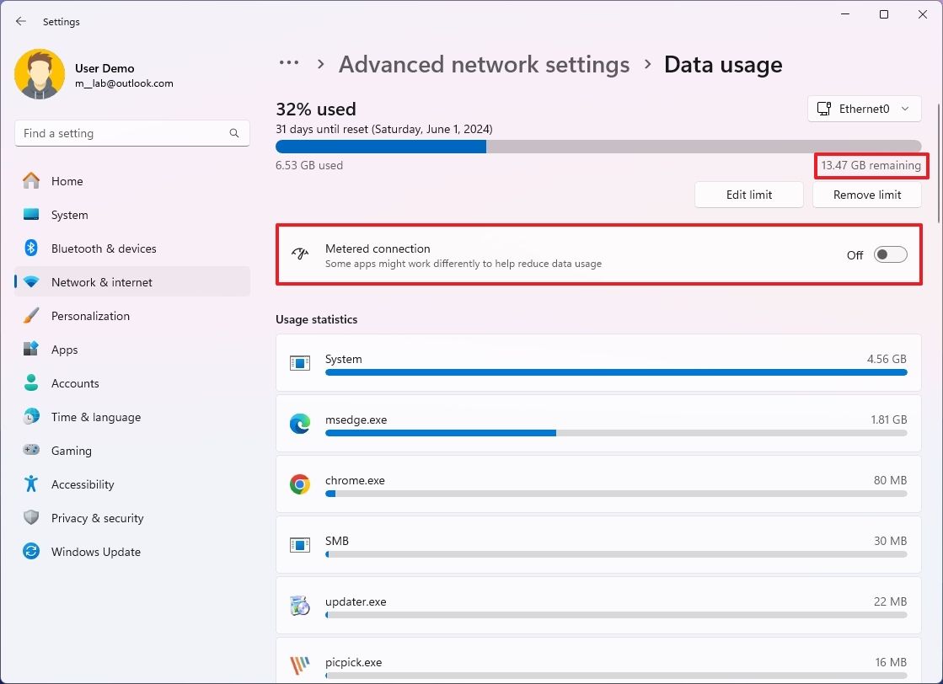Open the Home section icon in sidebar
Image resolution: width=943 pixels, height=684 pixels.
tap(32, 181)
